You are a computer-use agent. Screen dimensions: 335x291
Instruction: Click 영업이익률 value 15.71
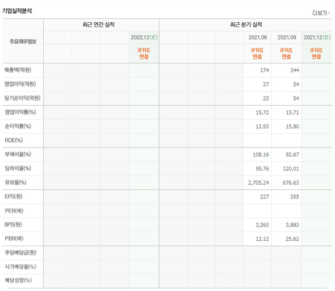[x=293, y=112]
